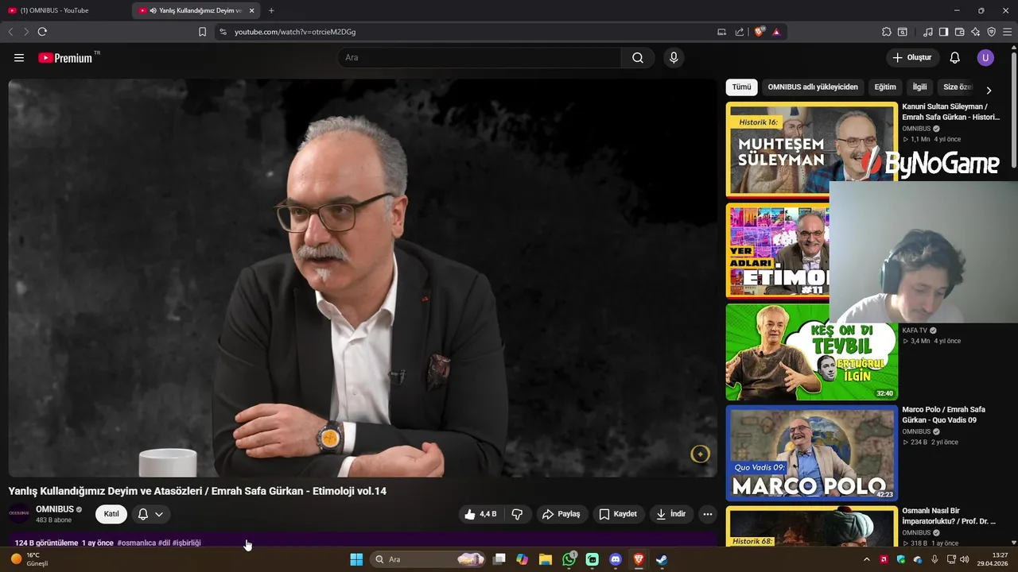Close the Yanlış Kullandığımız Deyim tab
Screen dimensions: 1018x572
[252, 10]
